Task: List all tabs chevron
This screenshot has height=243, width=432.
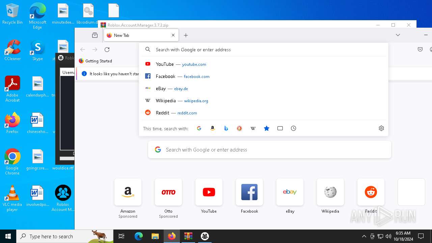Action: coord(398,35)
